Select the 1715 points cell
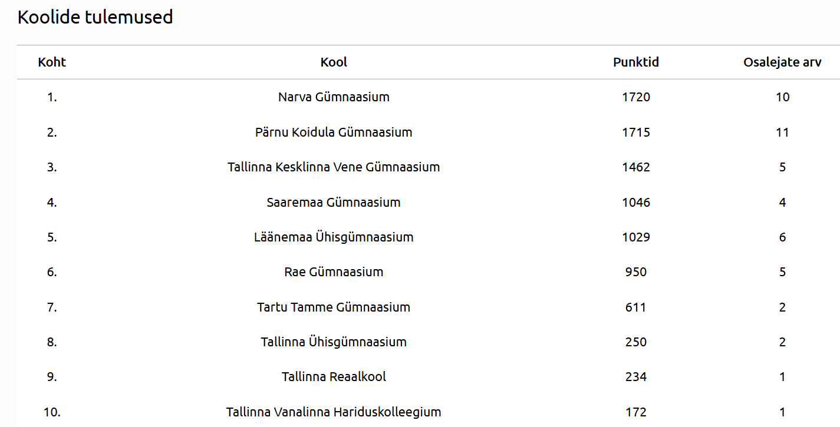 pyautogui.click(x=636, y=132)
